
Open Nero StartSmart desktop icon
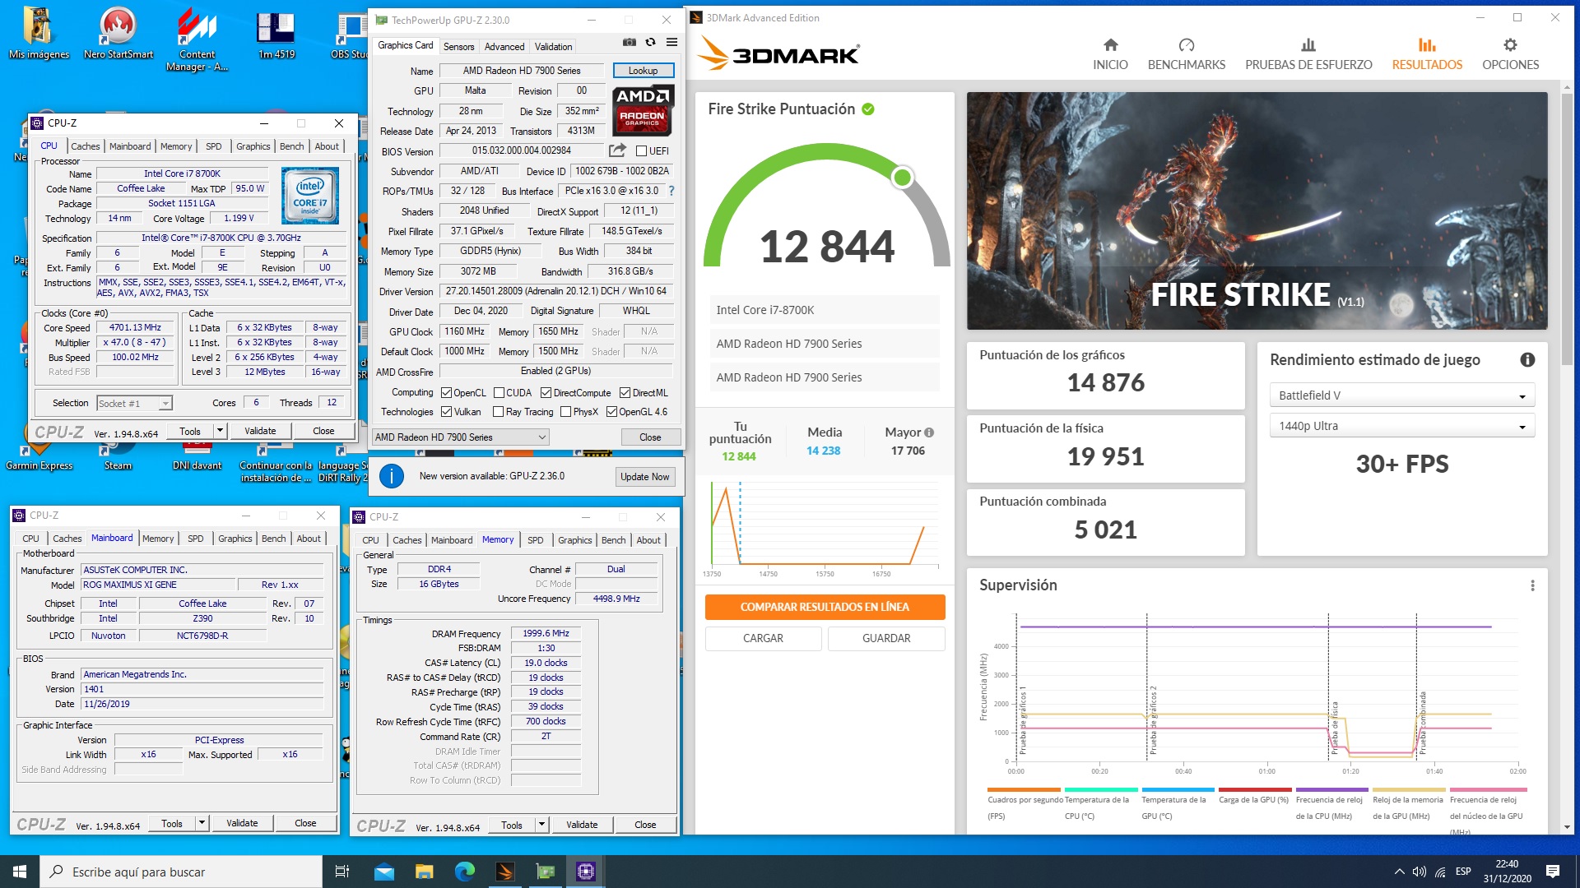click(x=118, y=33)
